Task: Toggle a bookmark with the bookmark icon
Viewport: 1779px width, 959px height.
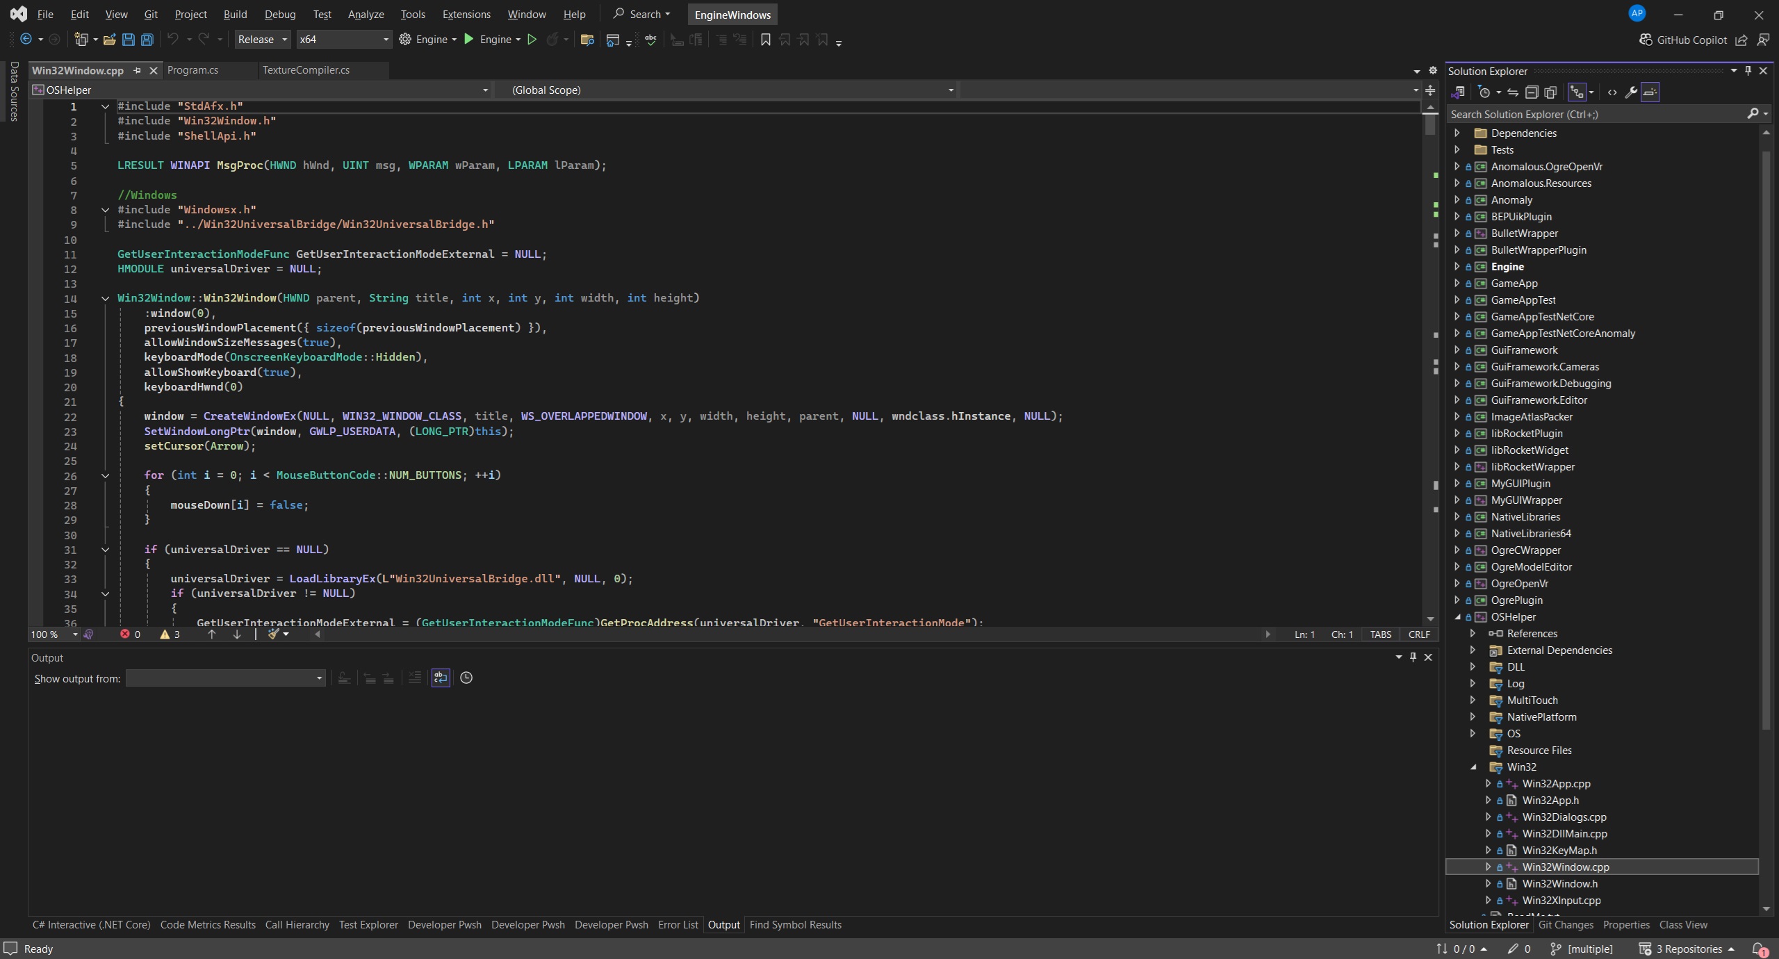Action: (x=765, y=40)
